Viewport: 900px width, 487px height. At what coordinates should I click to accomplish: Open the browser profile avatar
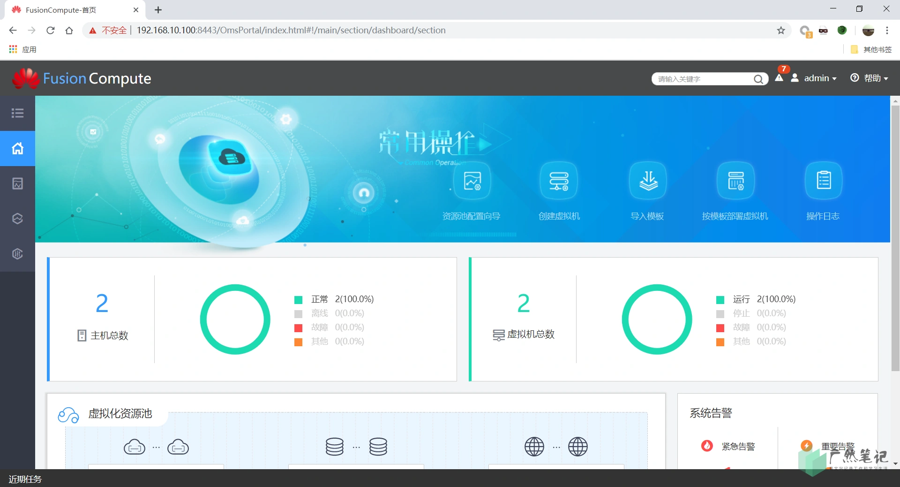pos(868,30)
